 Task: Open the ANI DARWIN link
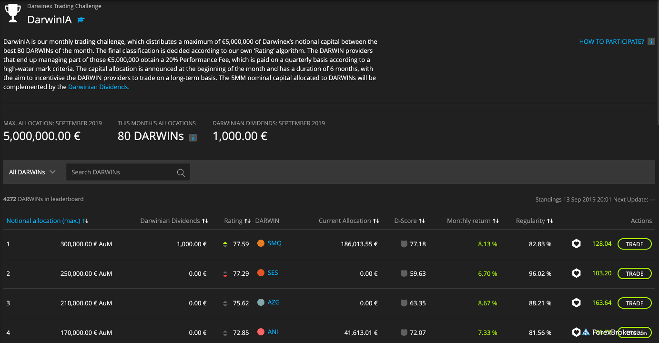[x=273, y=332]
